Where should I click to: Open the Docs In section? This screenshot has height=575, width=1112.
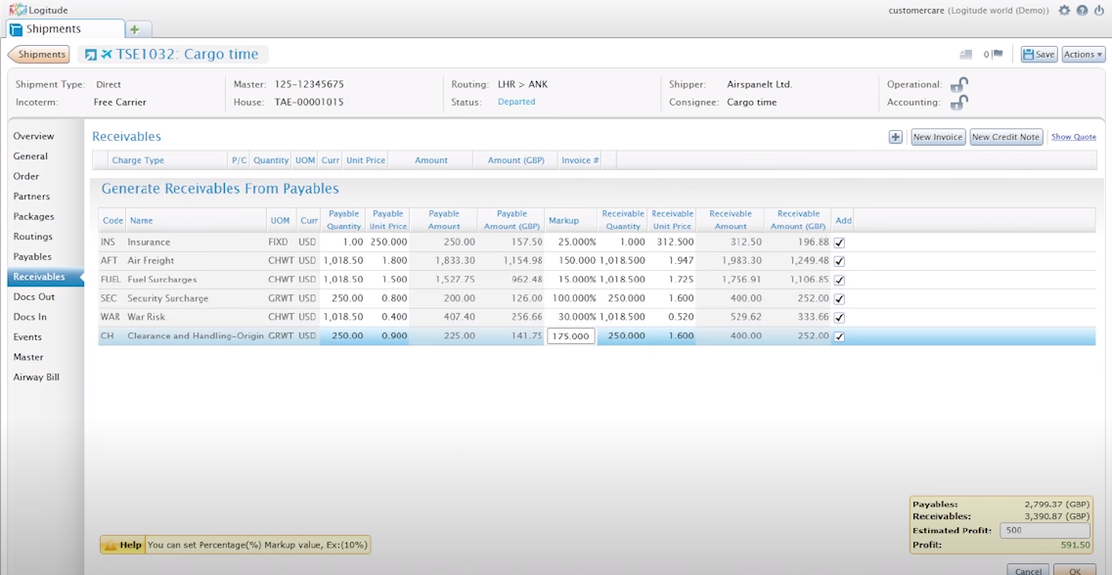[x=30, y=317]
